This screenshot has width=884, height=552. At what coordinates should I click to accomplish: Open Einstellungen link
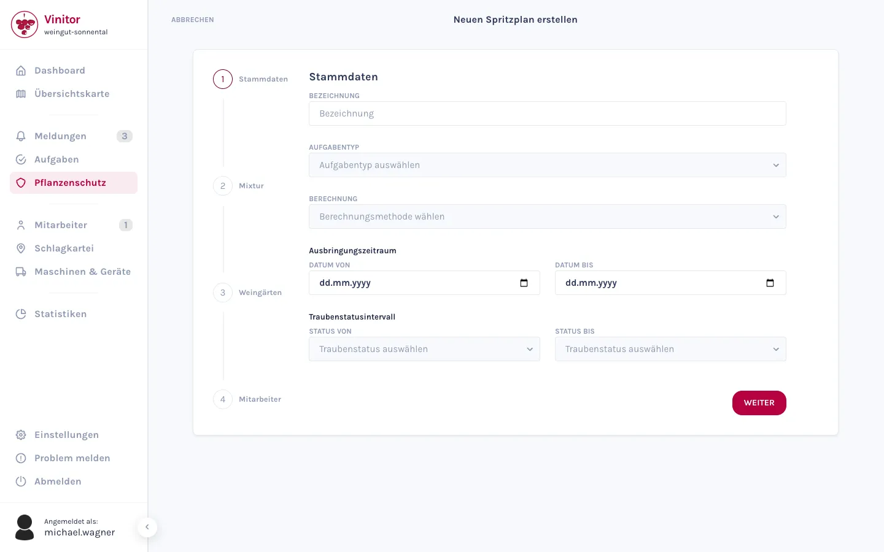point(74,435)
